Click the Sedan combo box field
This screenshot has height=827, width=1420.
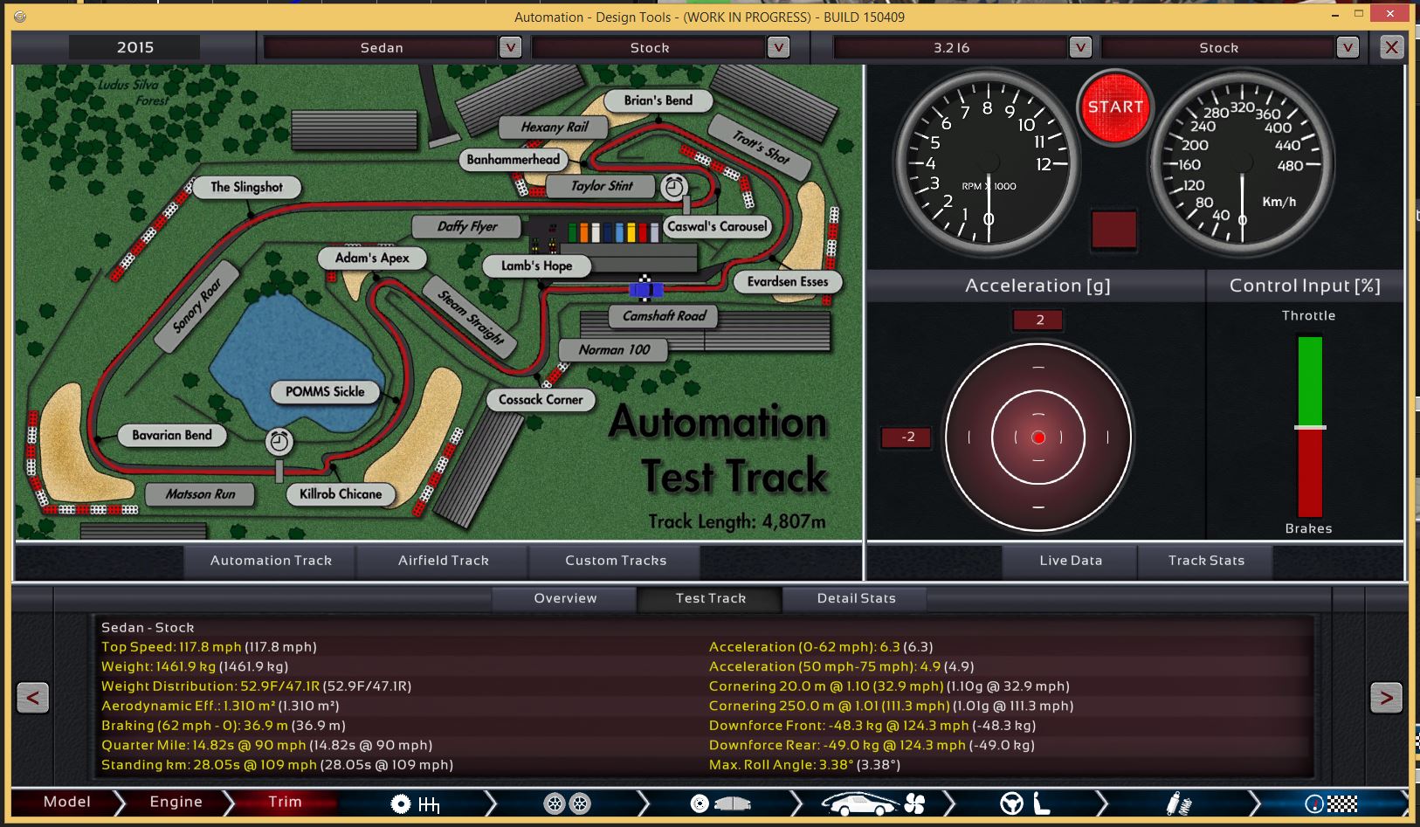(x=382, y=47)
